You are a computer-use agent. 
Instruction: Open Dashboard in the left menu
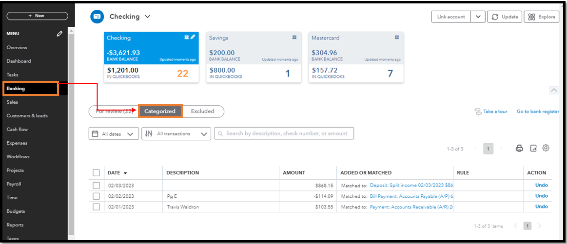point(19,61)
